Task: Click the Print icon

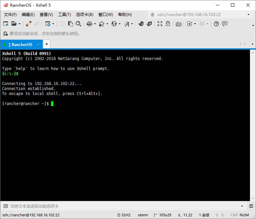Action: click(89, 24)
